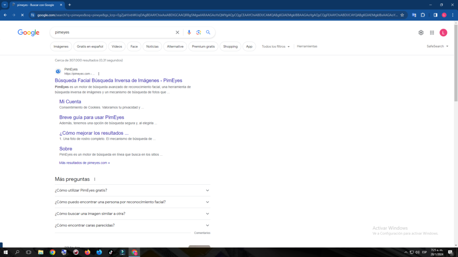The width and height of the screenshot is (458, 257).
Task: Stop loading the page
Action: tap(22, 15)
